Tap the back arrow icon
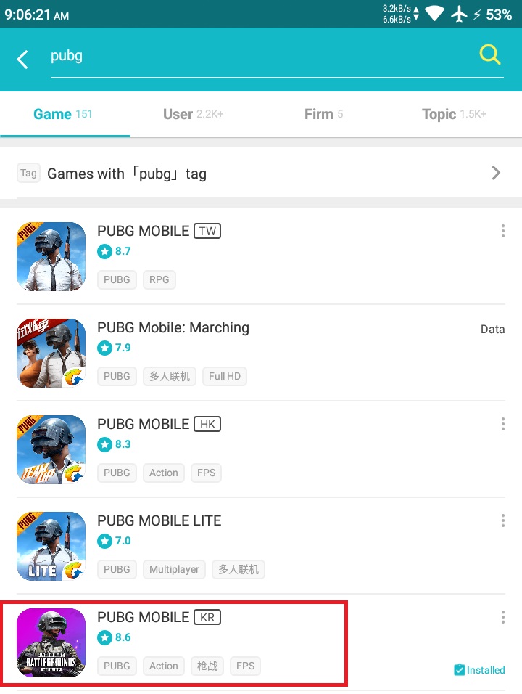The image size is (522, 694). click(22, 60)
